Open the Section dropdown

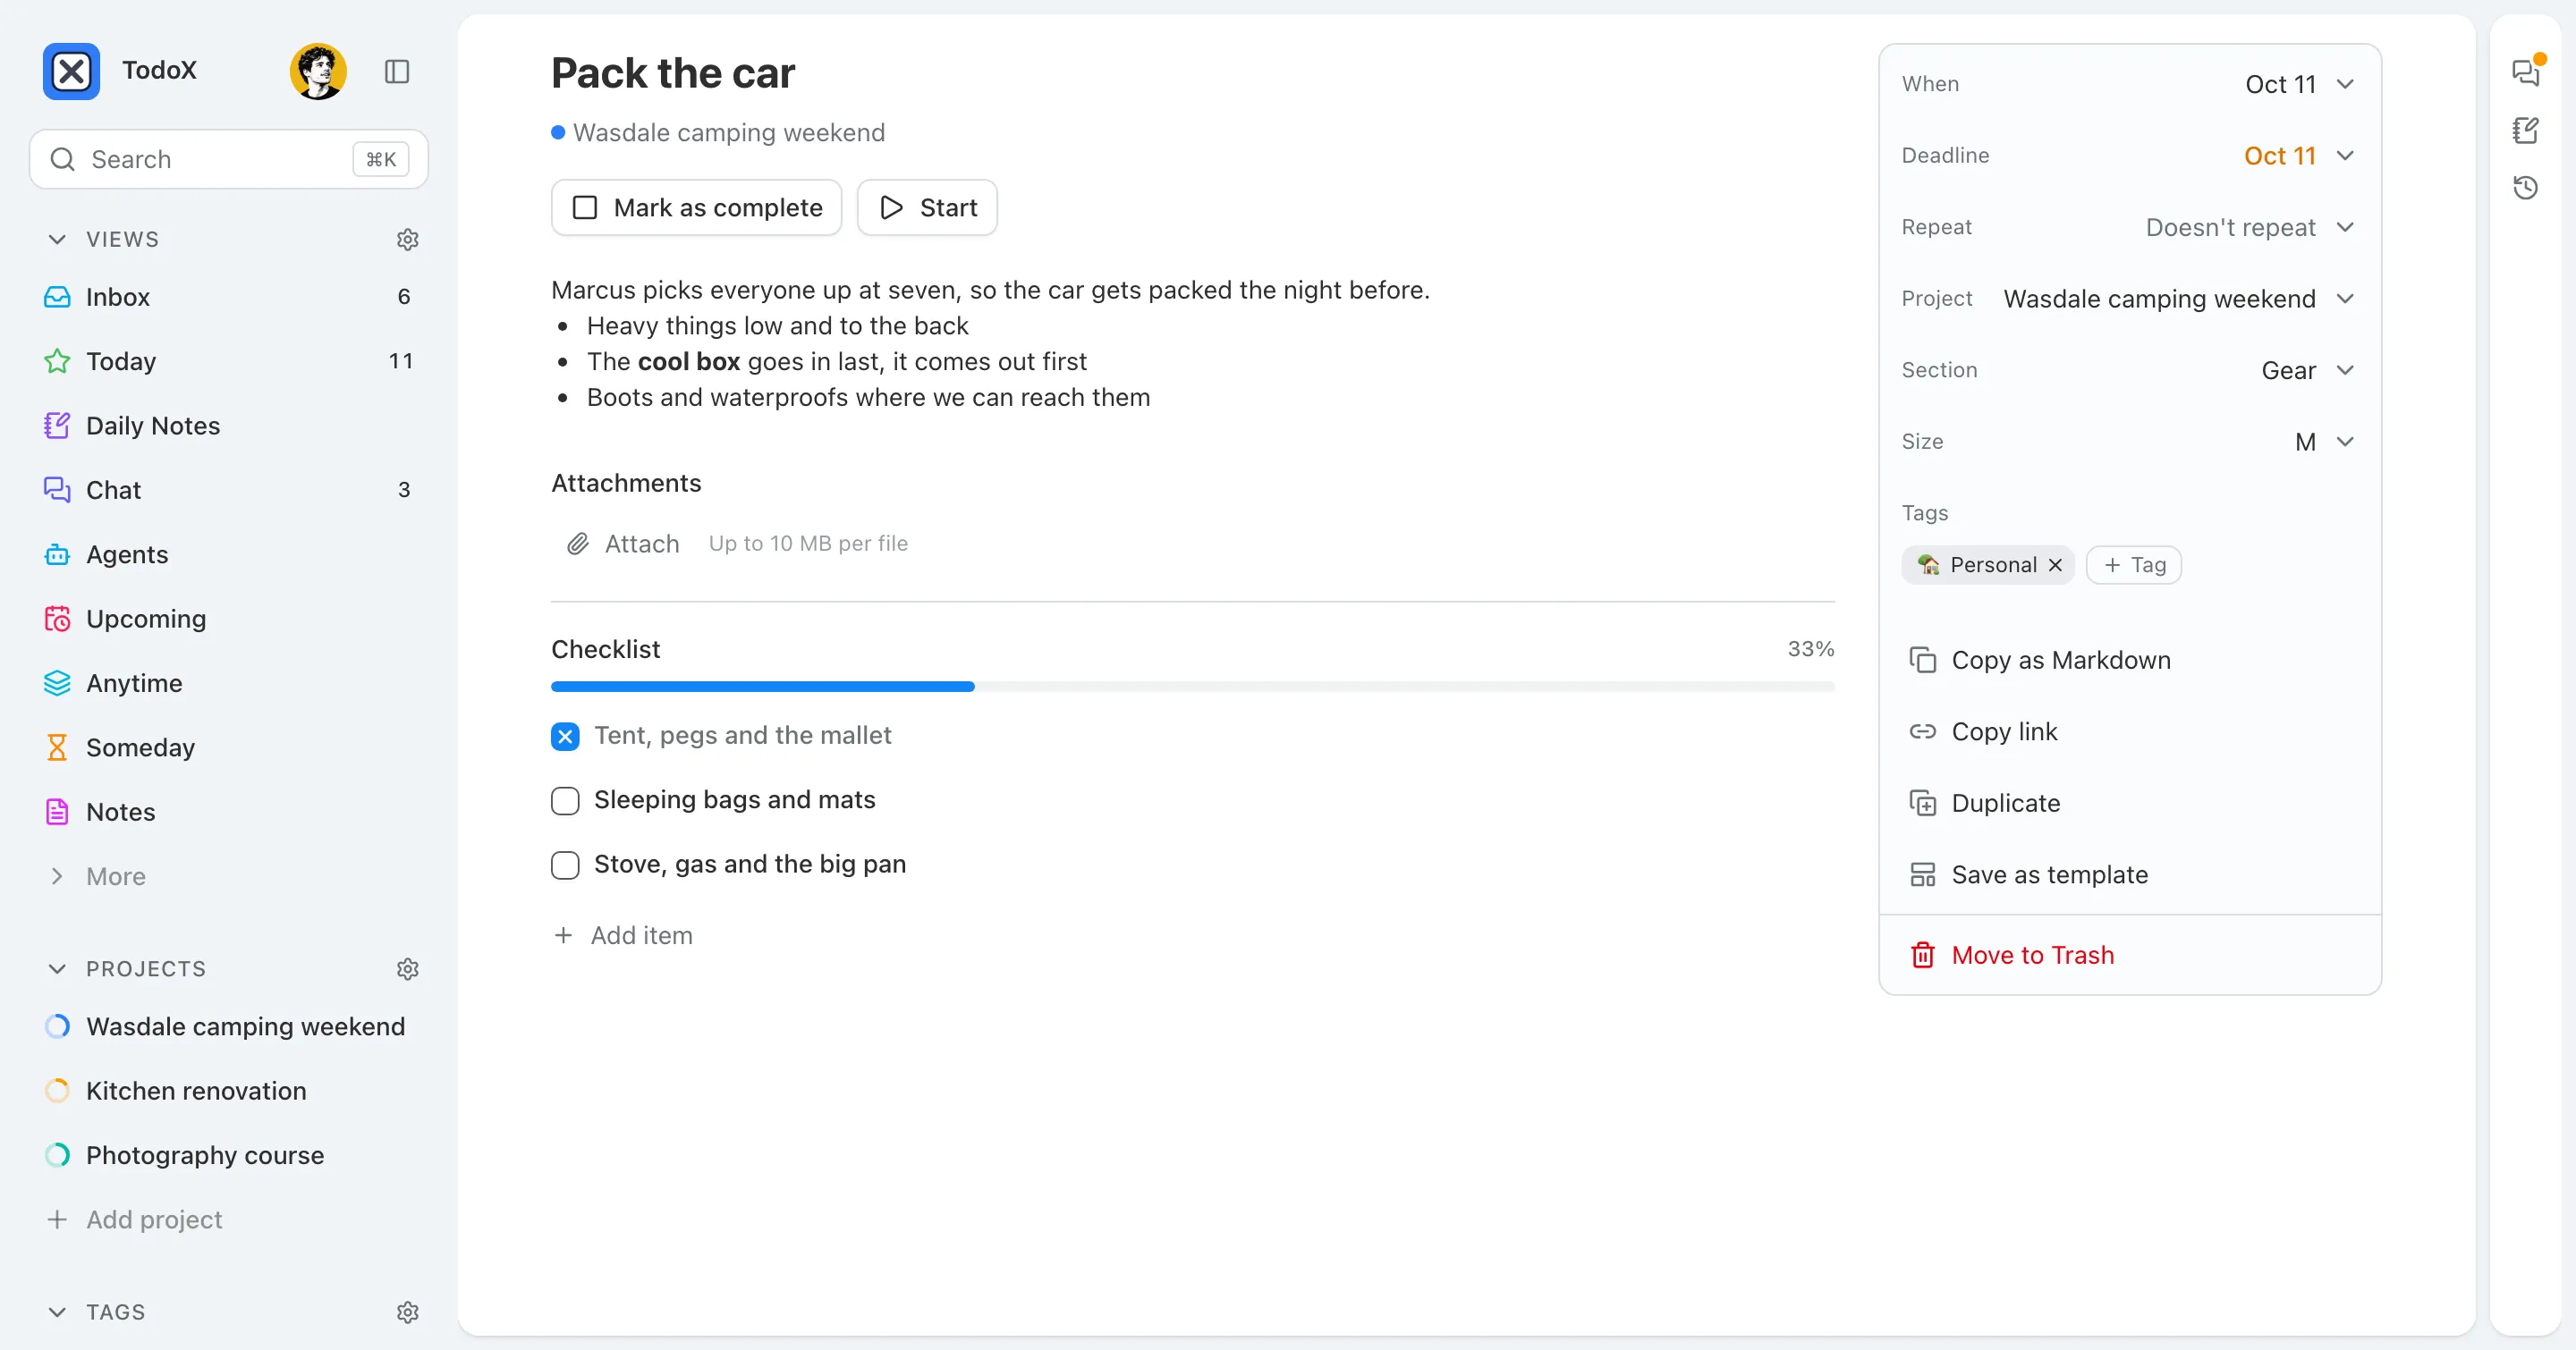[x=2308, y=370]
